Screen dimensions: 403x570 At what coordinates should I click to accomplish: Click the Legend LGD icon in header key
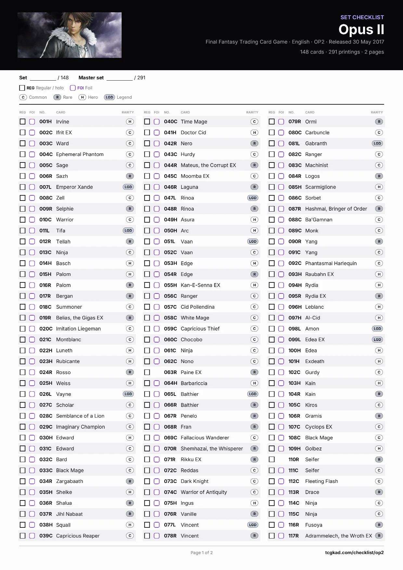pyautogui.click(x=110, y=97)
